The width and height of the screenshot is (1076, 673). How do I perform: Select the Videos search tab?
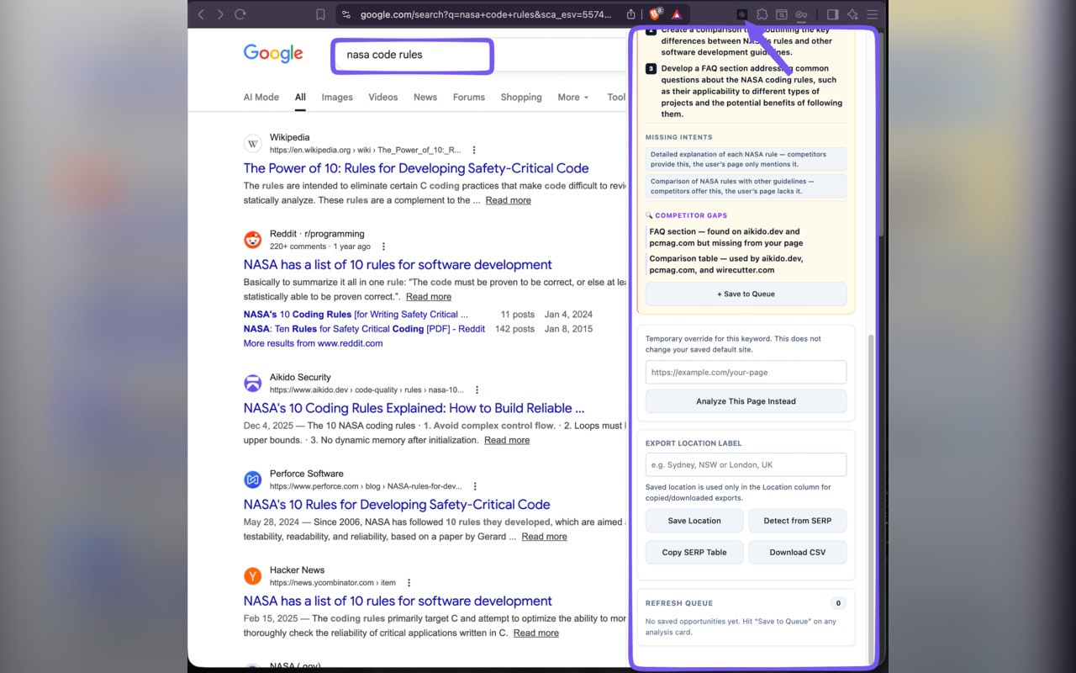(383, 98)
